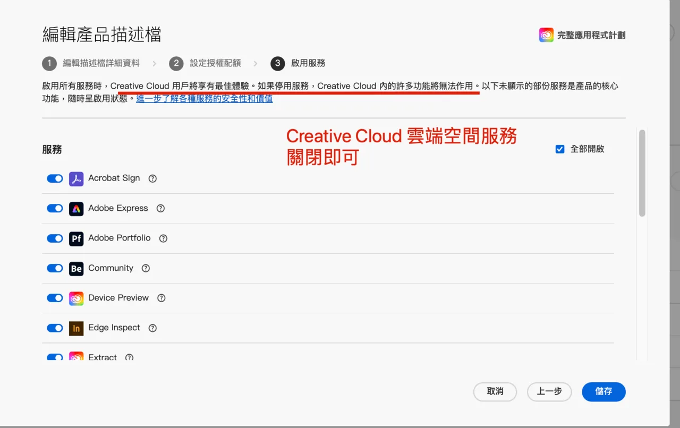Click the Extract service name
680x428 pixels.
103,357
